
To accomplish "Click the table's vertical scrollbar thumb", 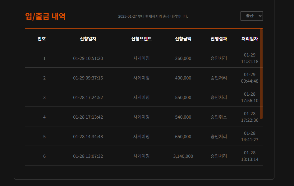I will coord(261,74).
